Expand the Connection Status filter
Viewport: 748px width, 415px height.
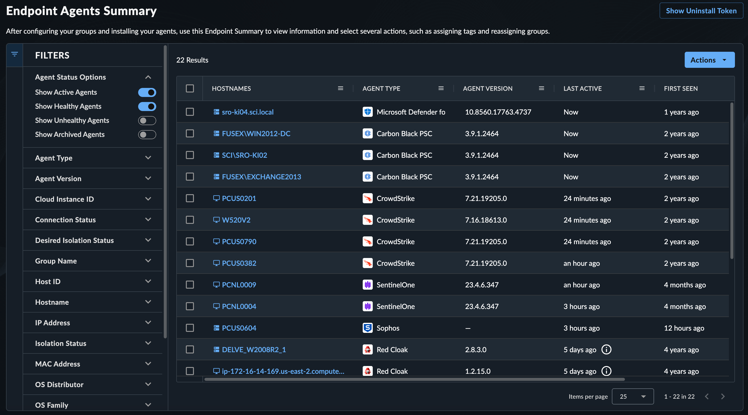[x=148, y=220]
